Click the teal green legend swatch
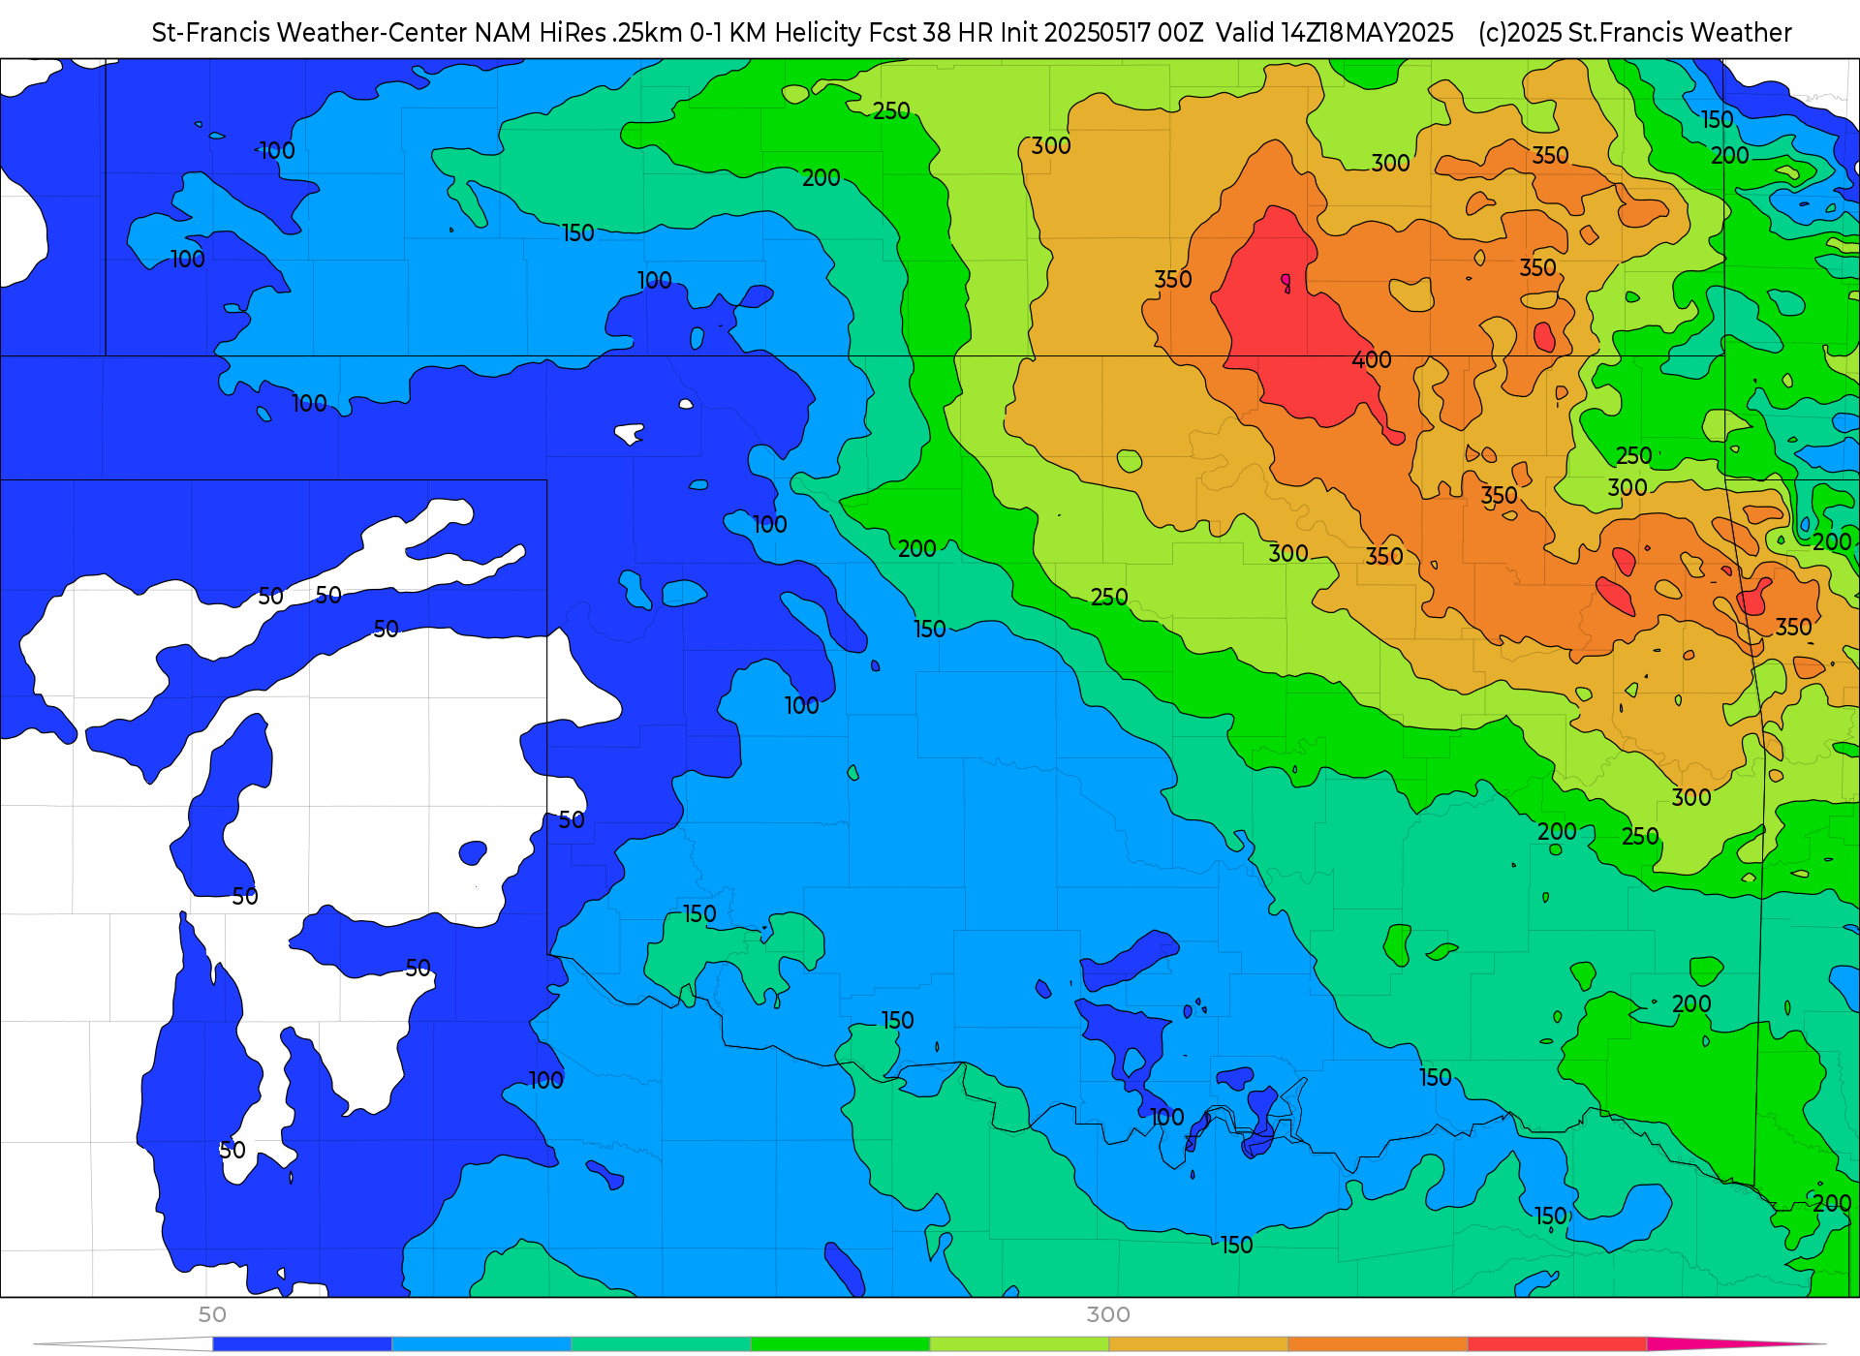The height and width of the screenshot is (1356, 1860). [661, 1344]
